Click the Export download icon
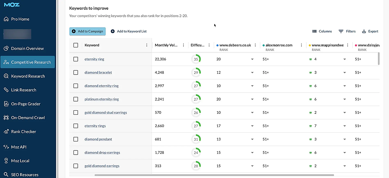This screenshot has height=178, width=389. 364,31
